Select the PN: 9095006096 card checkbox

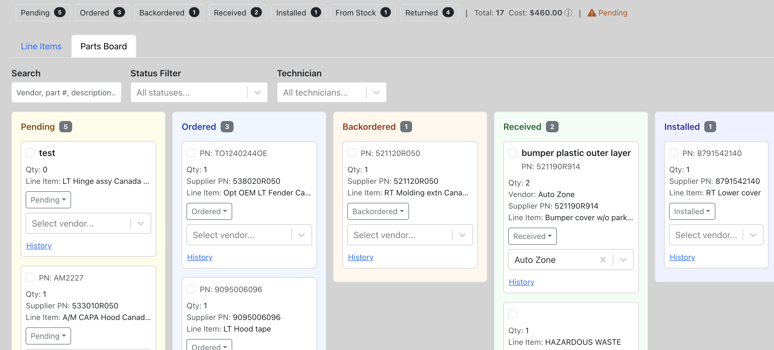191,289
